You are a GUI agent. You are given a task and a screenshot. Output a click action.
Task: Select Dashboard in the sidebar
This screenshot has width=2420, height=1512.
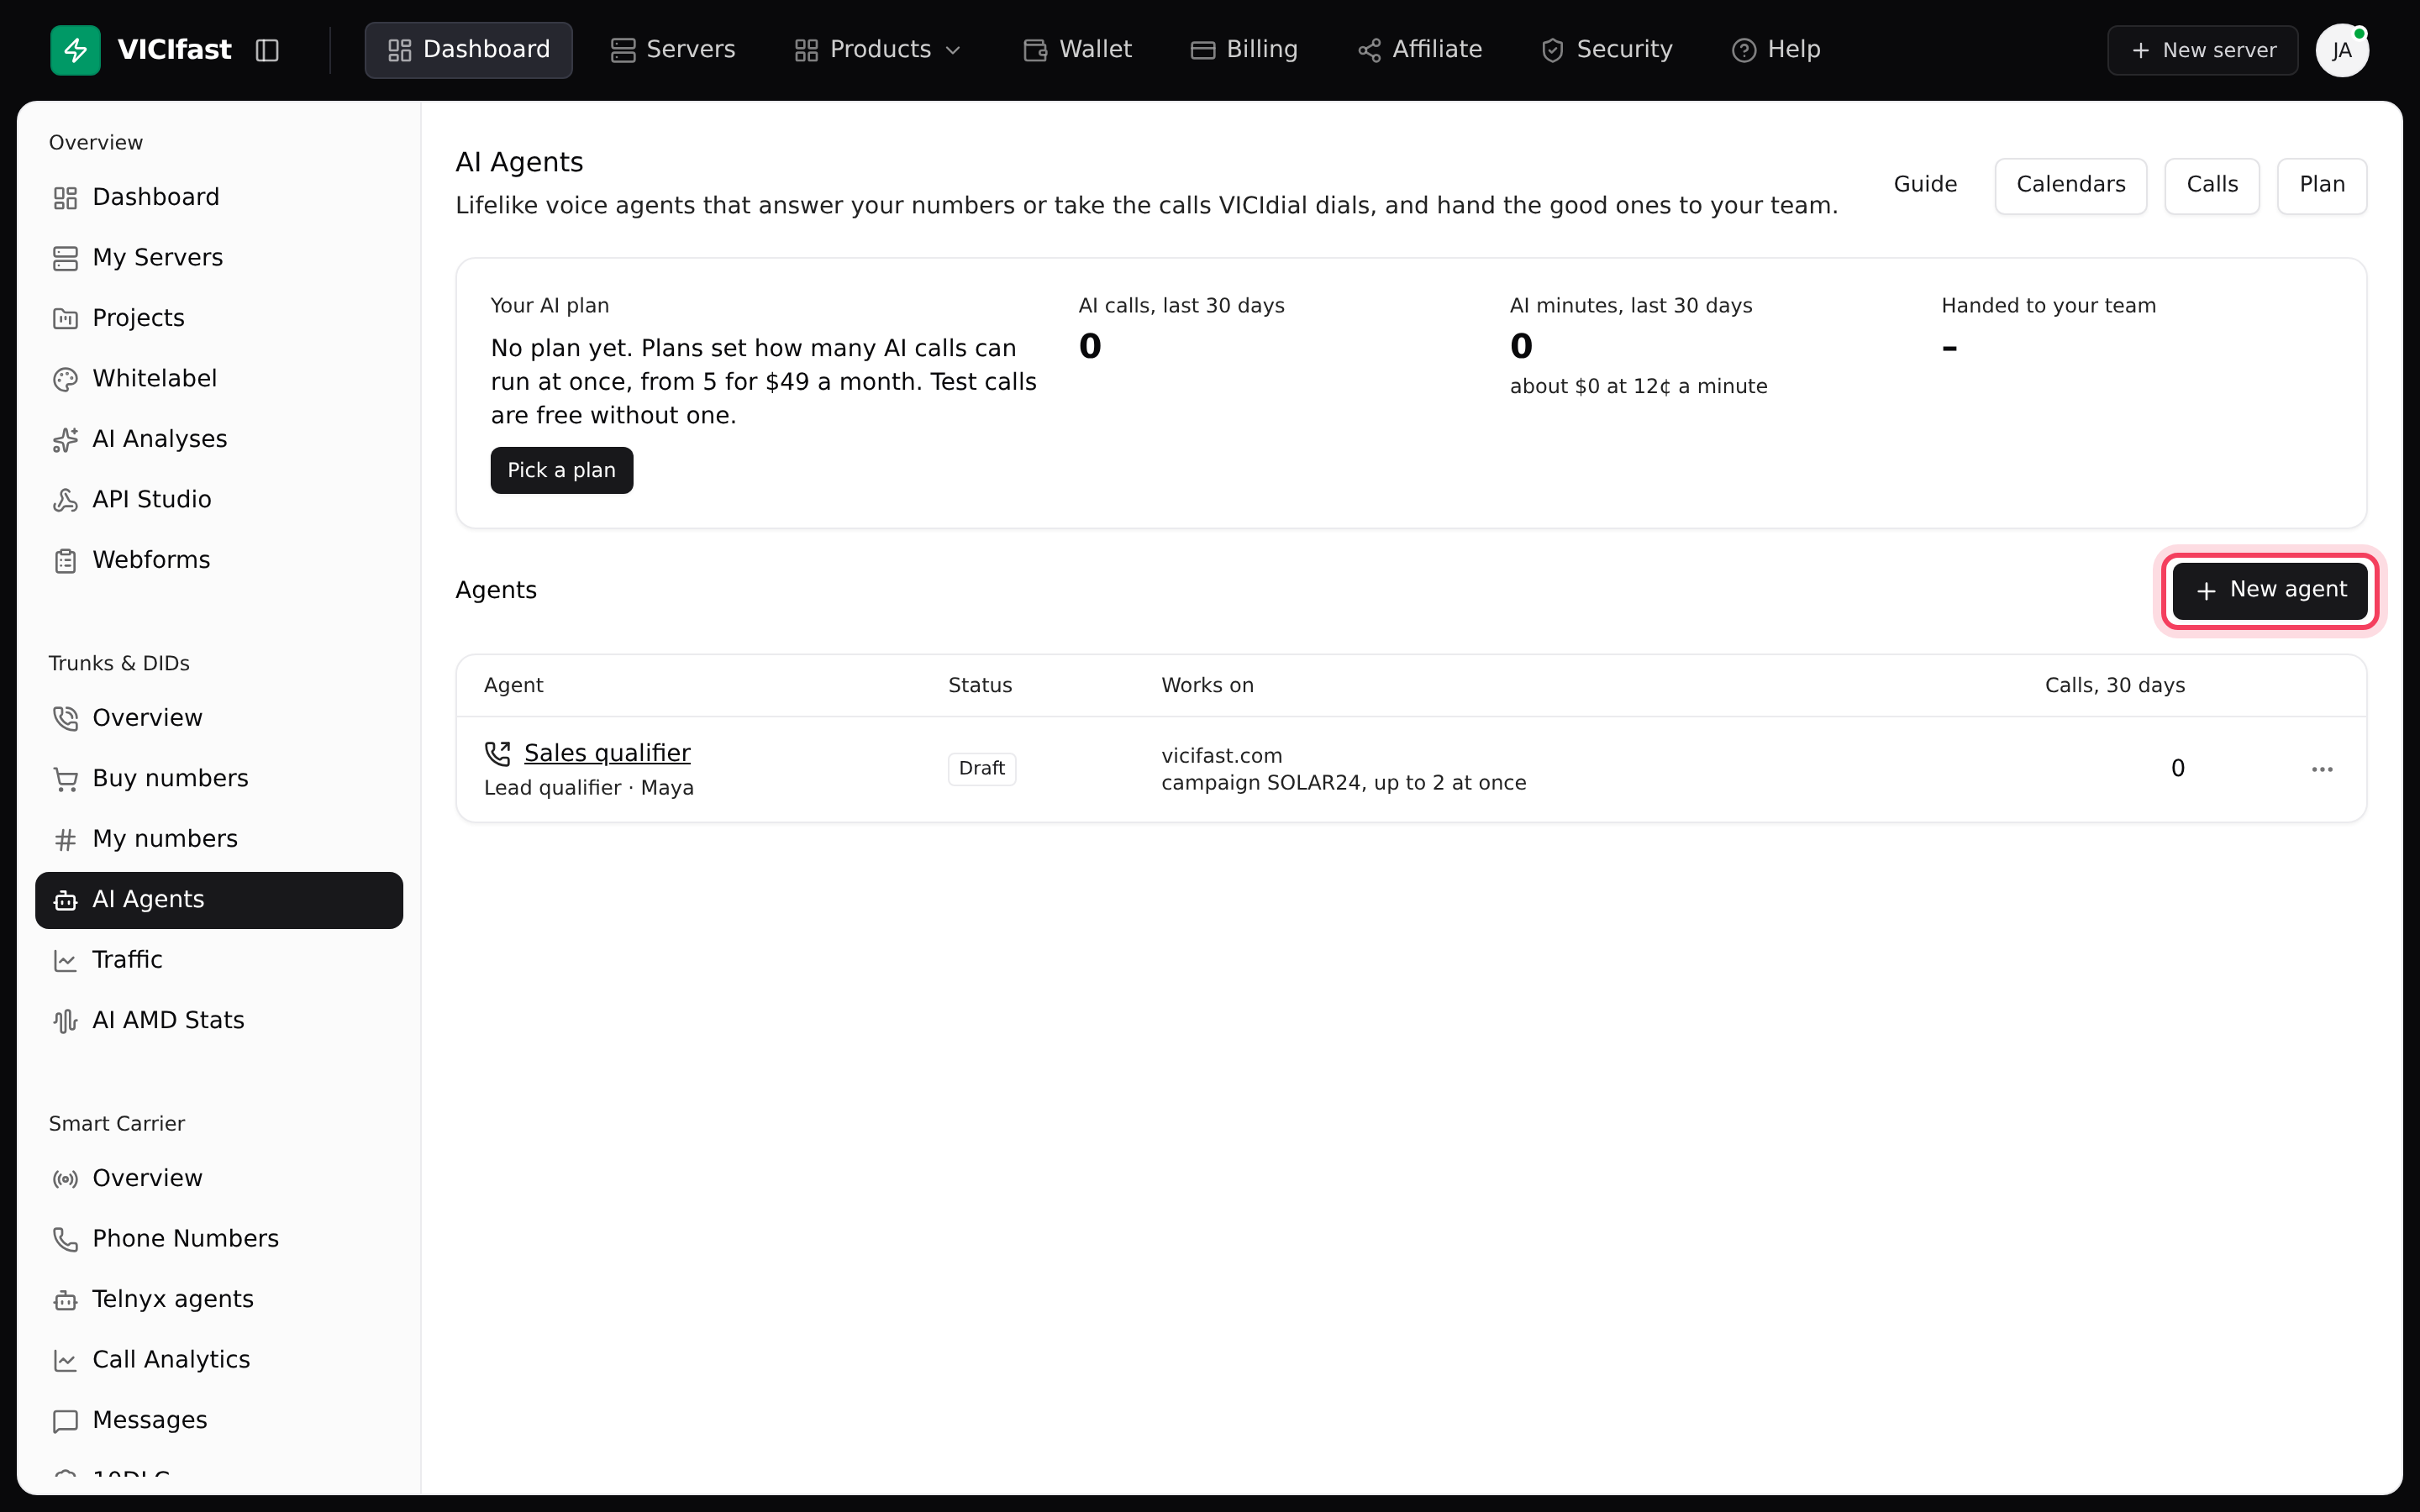click(219, 197)
